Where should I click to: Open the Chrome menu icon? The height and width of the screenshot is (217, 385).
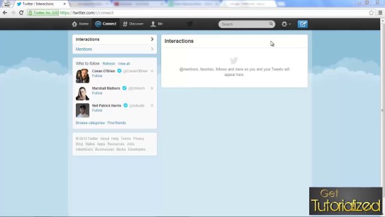coord(380,13)
